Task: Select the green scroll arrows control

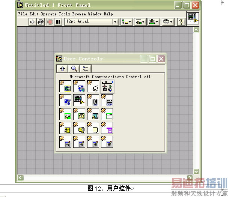Action: 65,114
